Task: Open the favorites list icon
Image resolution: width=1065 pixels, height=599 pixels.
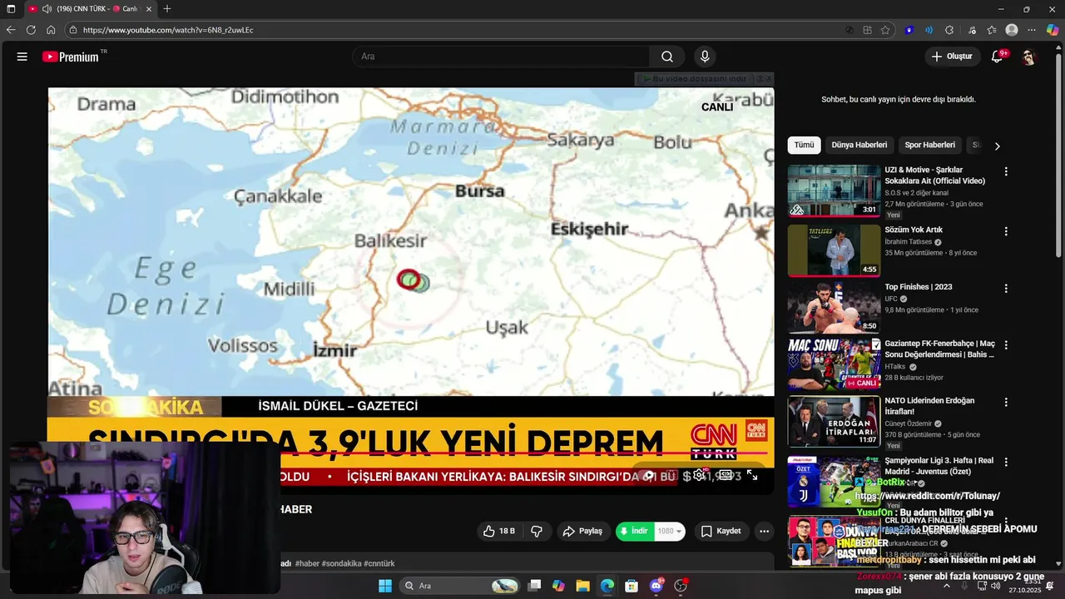Action: (992, 30)
